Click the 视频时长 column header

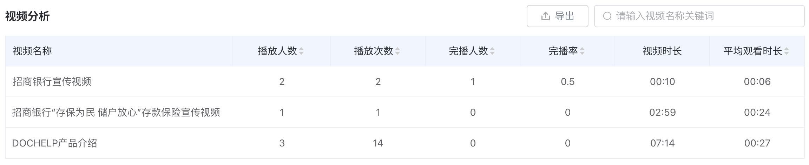coord(662,51)
